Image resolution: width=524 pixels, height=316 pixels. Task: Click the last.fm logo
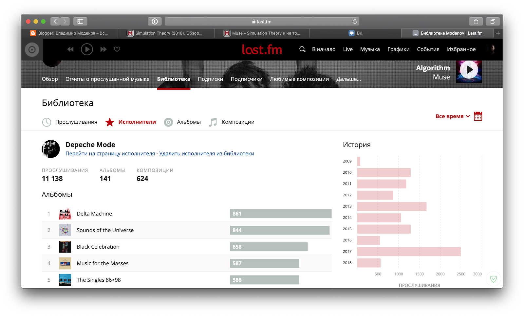pyautogui.click(x=262, y=49)
